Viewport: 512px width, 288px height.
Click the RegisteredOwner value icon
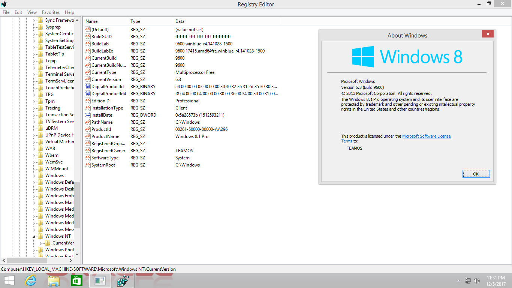88,151
